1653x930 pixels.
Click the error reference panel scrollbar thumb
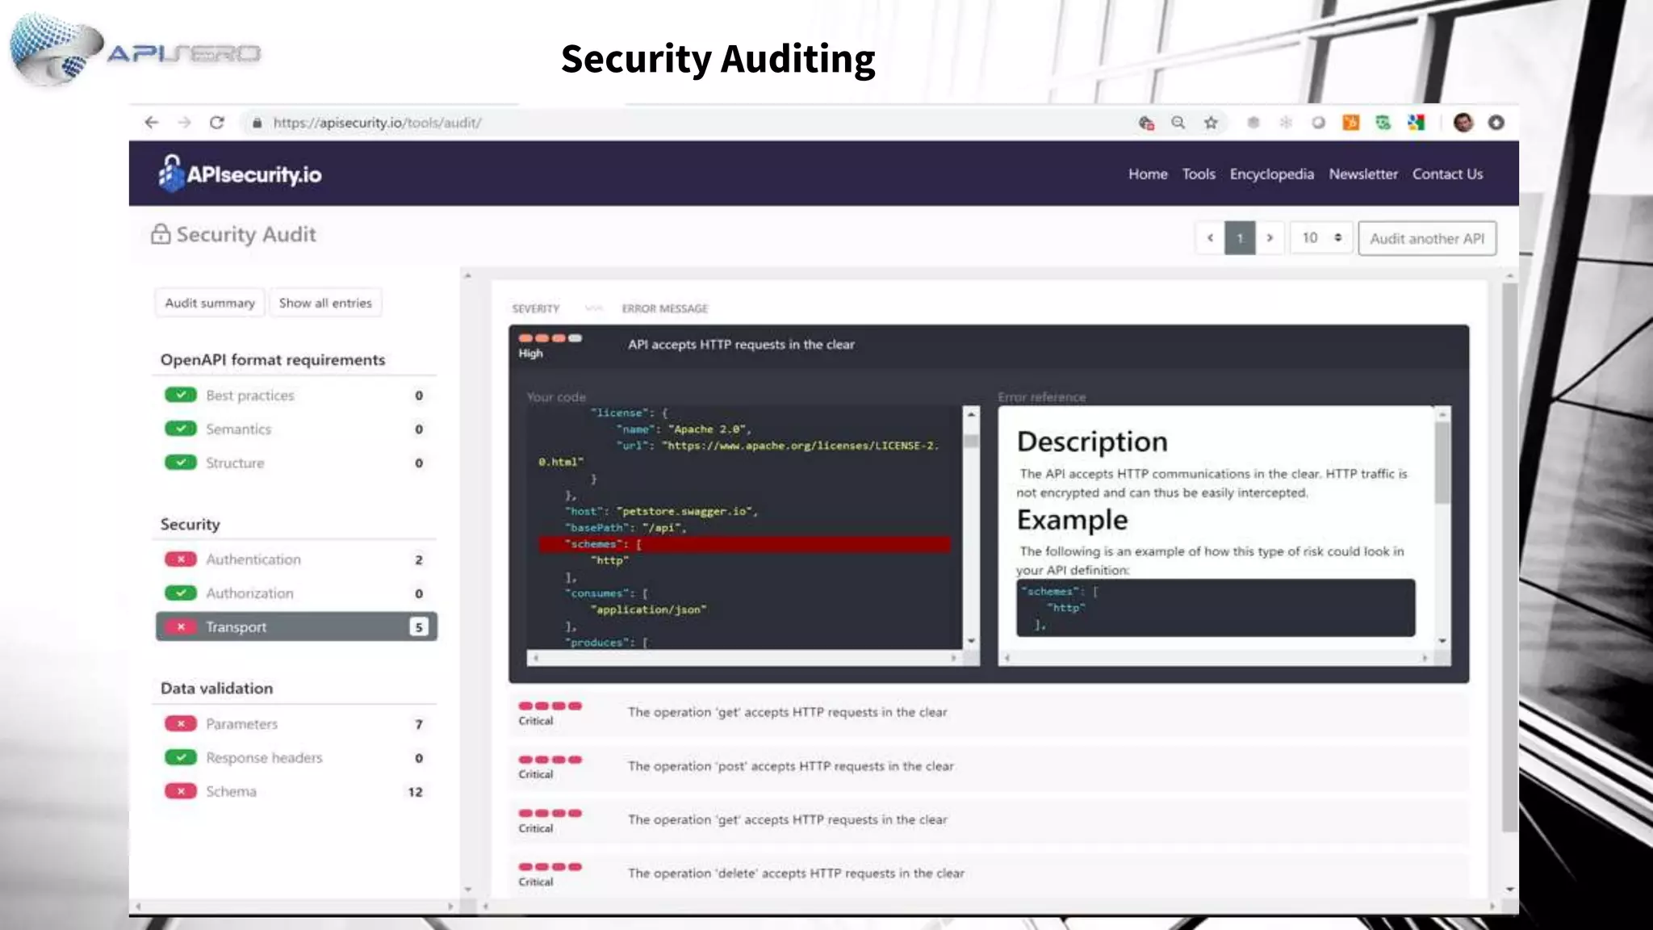(1442, 462)
